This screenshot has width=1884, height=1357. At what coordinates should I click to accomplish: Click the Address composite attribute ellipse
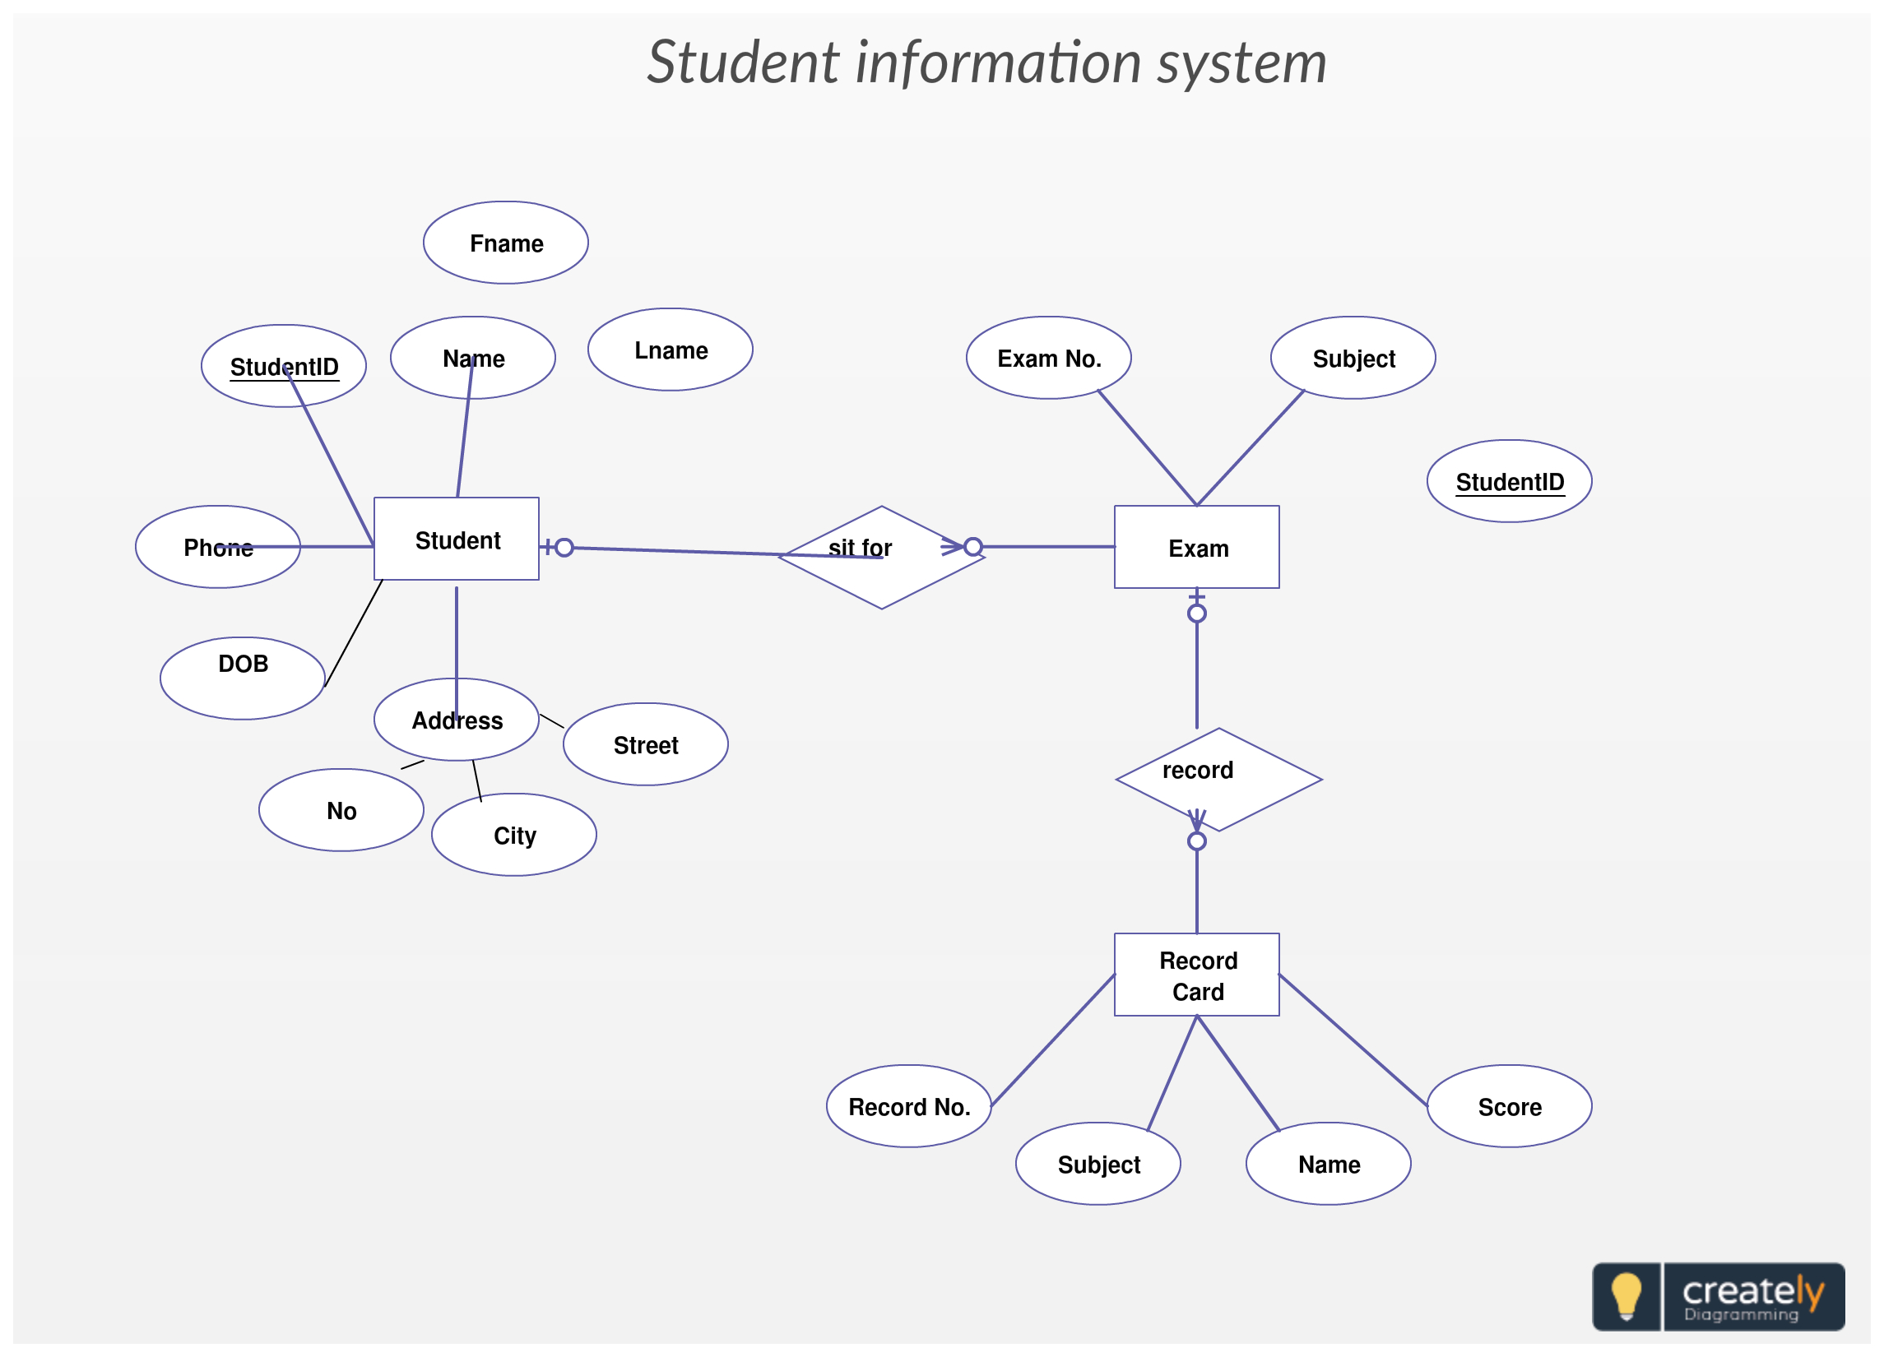coord(433,716)
